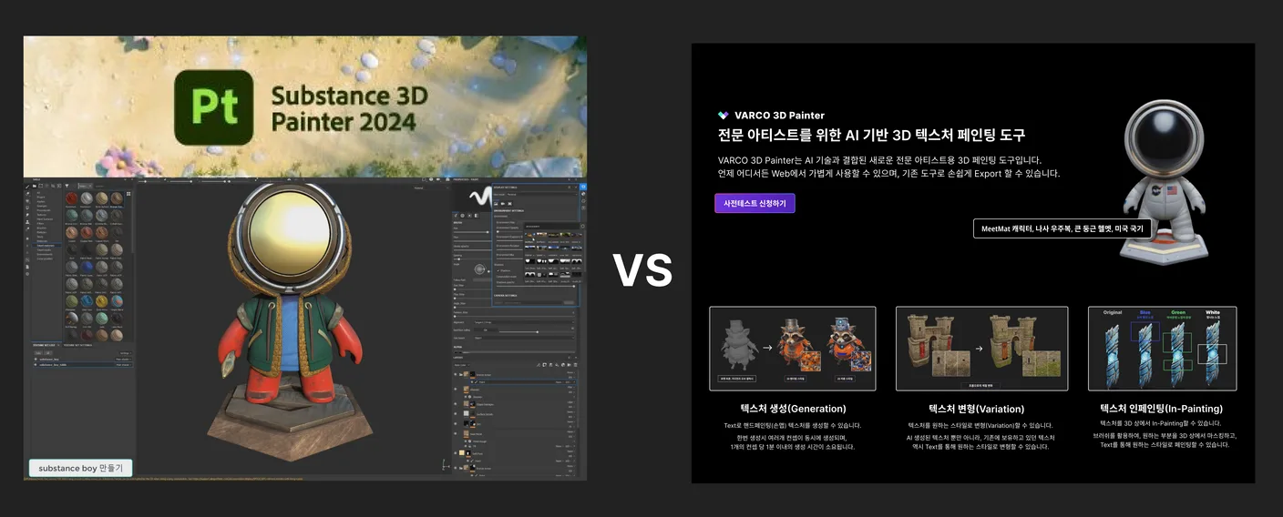This screenshot has height=517, width=1283.
Task: Click the Substance 3D Painter 2024 title
Action: pos(350,107)
